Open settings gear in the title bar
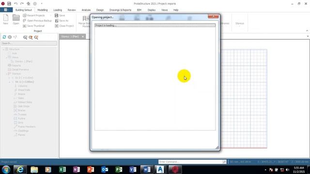This screenshot has width=310, height=174. 35,3
